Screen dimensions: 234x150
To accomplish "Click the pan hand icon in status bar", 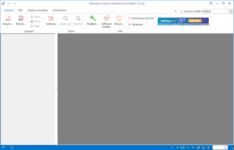I will point(204,148).
